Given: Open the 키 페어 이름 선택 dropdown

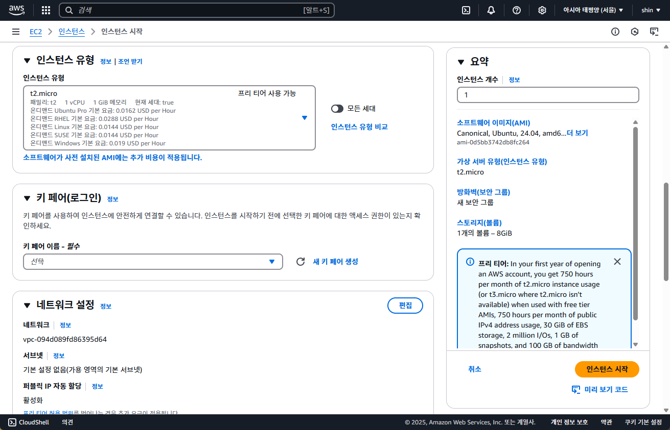Looking at the screenshot, I should click(x=153, y=262).
